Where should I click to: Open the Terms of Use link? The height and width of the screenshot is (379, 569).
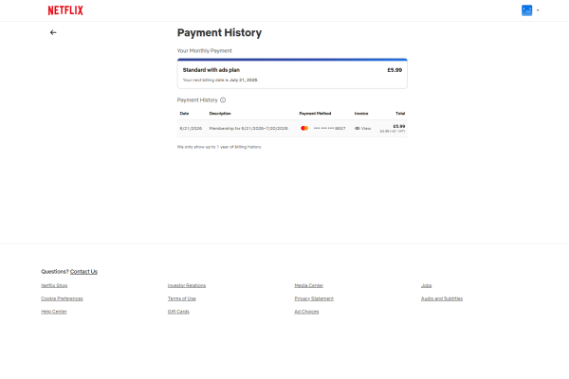click(181, 298)
